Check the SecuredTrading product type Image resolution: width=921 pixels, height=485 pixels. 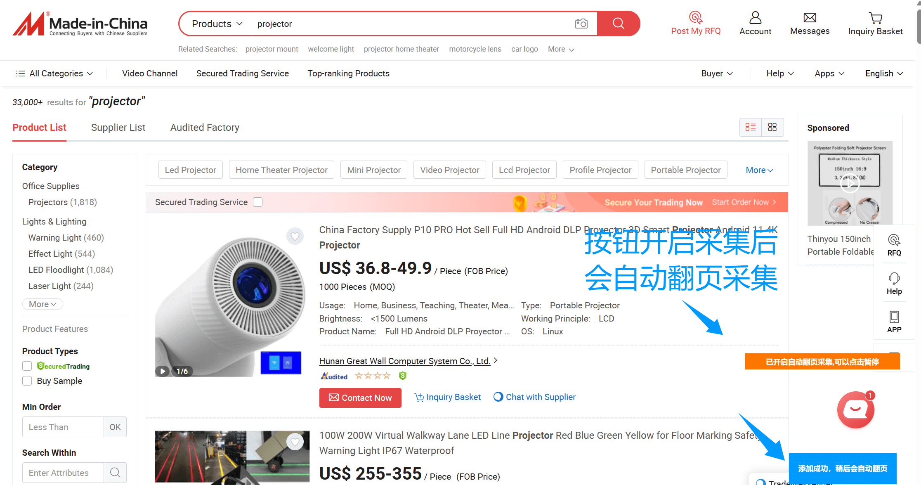pos(27,366)
